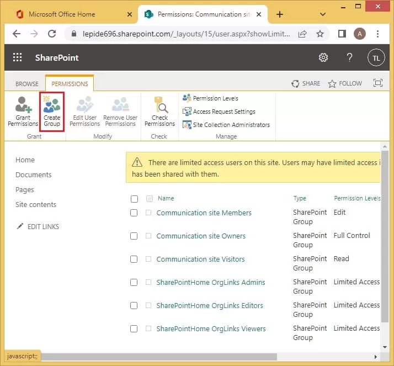
Task: Click the help question mark icon
Action: click(349, 58)
